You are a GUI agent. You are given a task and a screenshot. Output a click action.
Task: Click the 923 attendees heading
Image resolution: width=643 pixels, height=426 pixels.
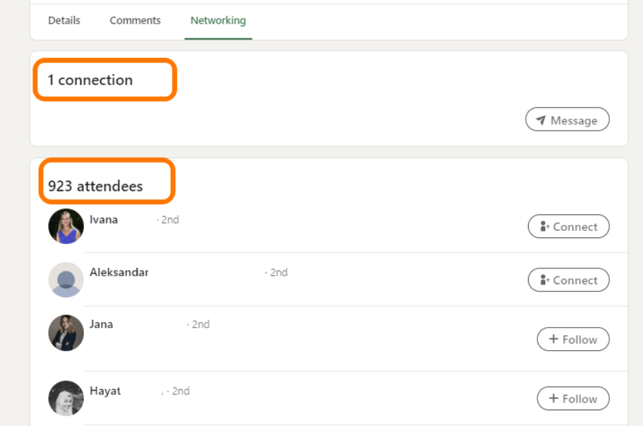pyautogui.click(x=95, y=186)
